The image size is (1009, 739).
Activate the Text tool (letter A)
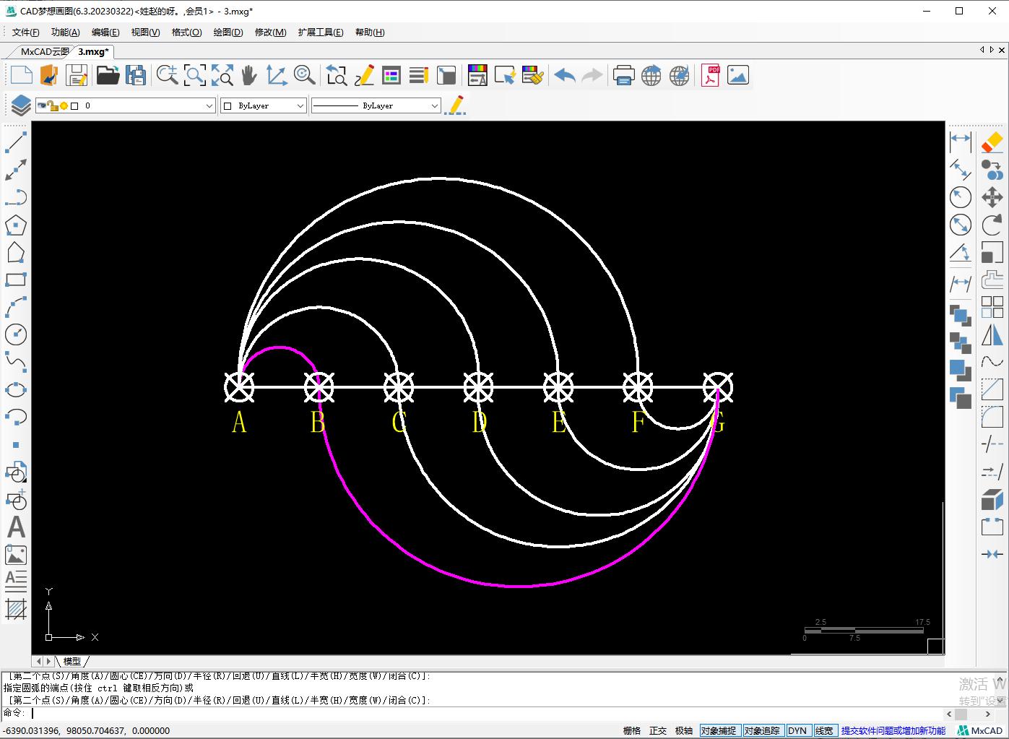click(16, 527)
